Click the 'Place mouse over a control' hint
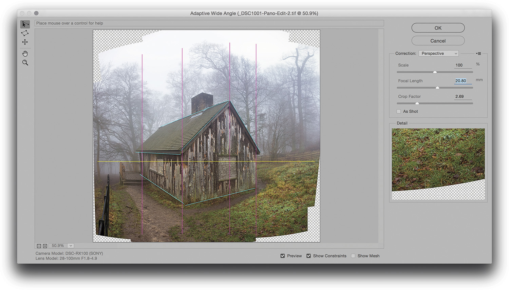 click(x=70, y=23)
